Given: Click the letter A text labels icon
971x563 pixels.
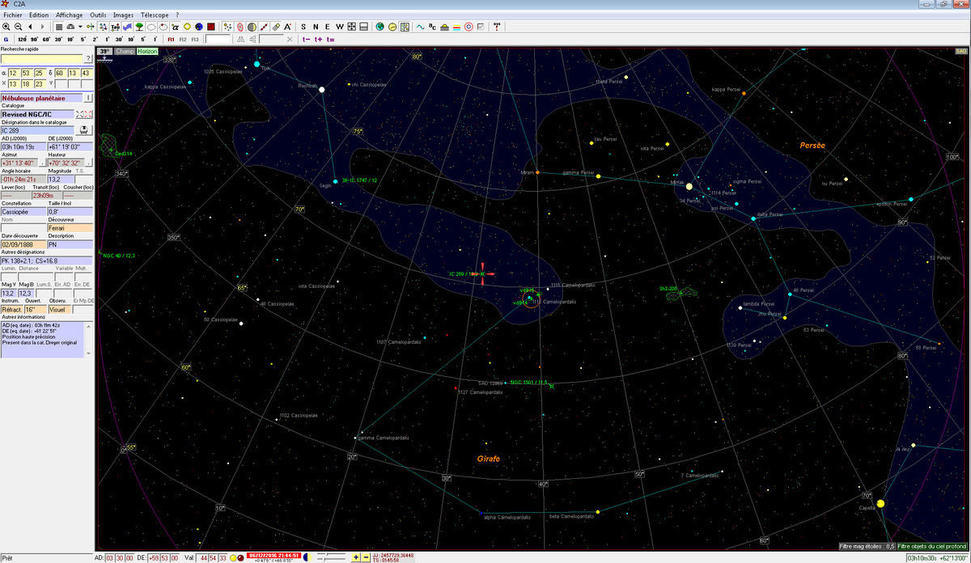Looking at the screenshot, I should point(287,27).
